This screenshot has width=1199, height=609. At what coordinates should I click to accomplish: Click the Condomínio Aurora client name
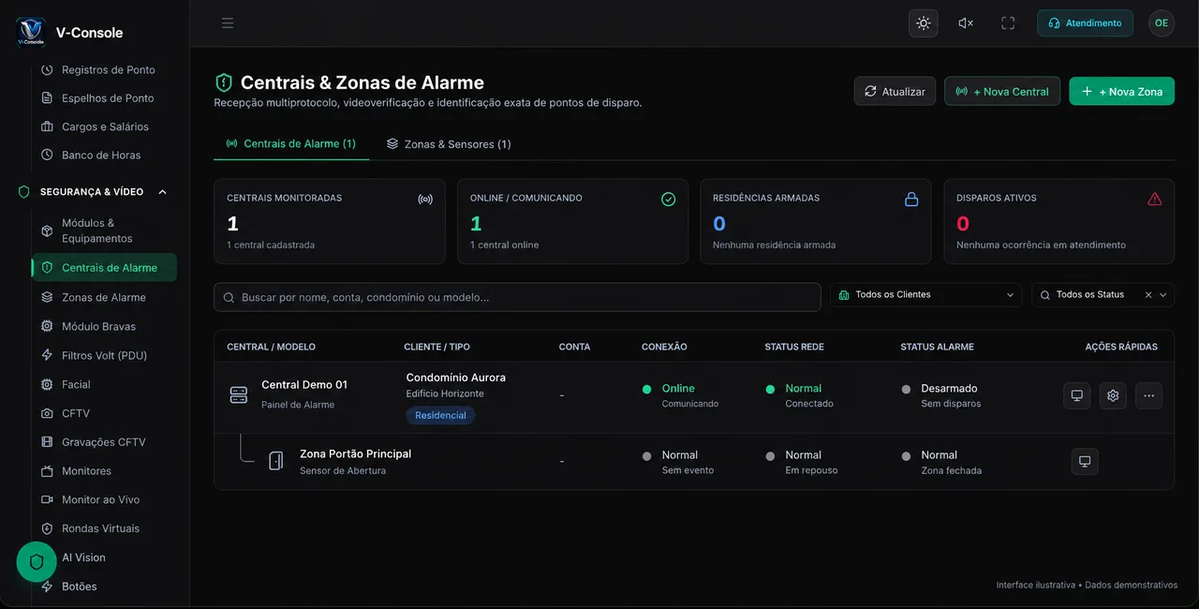(455, 378)
